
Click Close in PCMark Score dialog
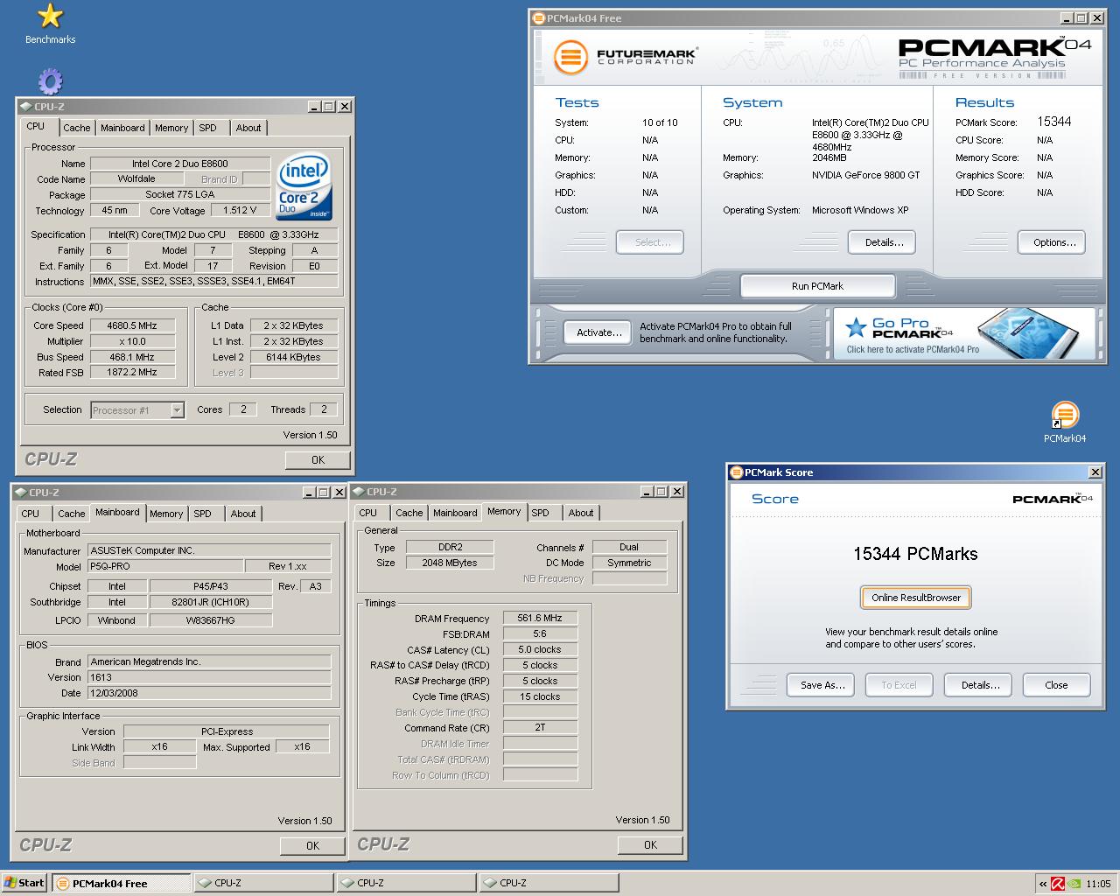click(x=1056, y=685)
